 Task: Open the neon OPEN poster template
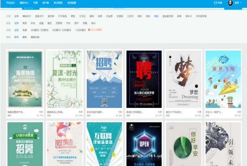click(x=144, y=144)
